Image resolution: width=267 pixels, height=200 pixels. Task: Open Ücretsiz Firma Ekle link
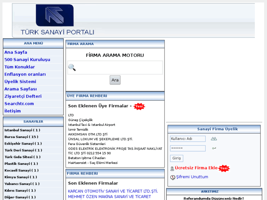pos(196,168)
